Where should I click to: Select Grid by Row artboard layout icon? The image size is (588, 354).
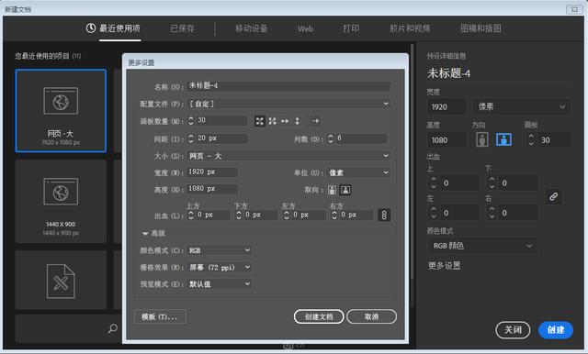[x=259, y=121]
